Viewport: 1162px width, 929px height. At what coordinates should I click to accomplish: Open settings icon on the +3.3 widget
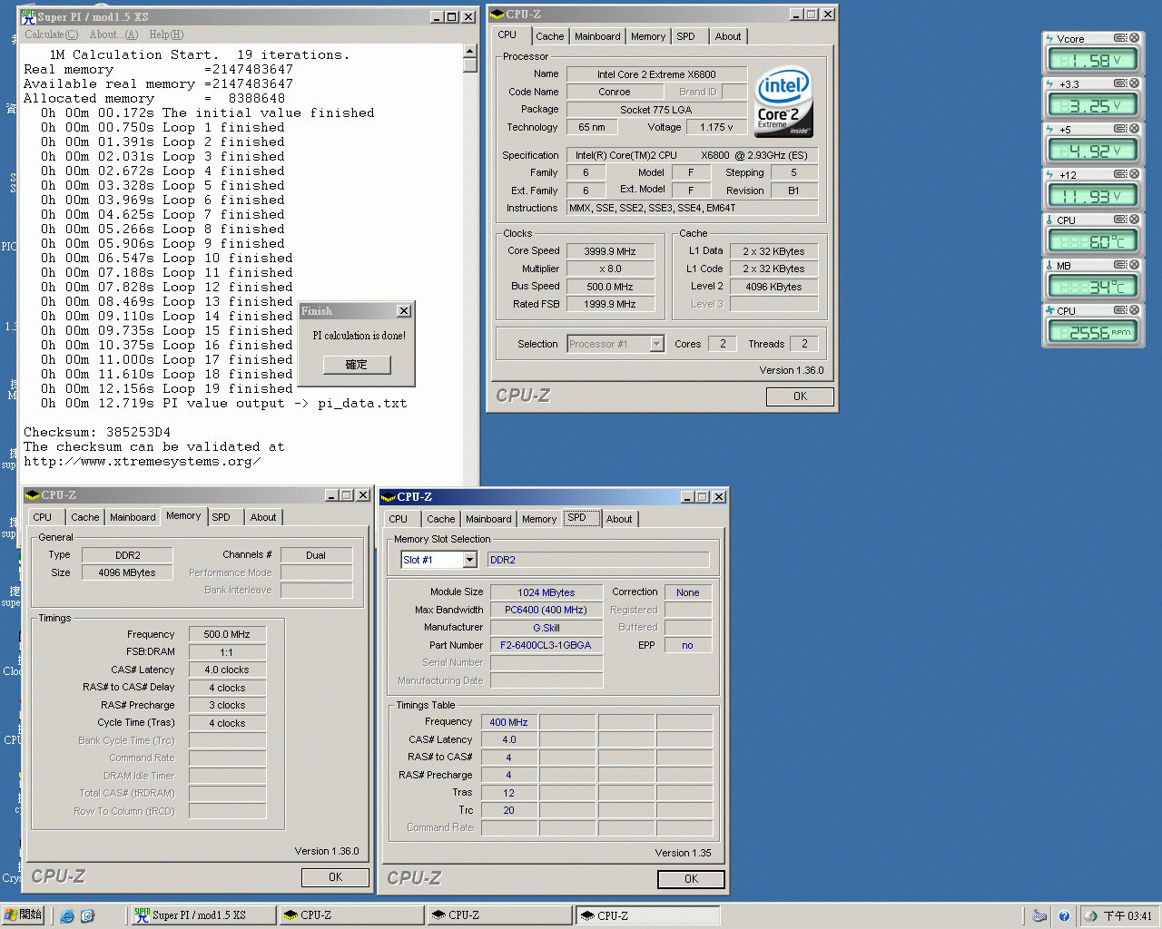pyautogui.click(x=1120, y=83)
